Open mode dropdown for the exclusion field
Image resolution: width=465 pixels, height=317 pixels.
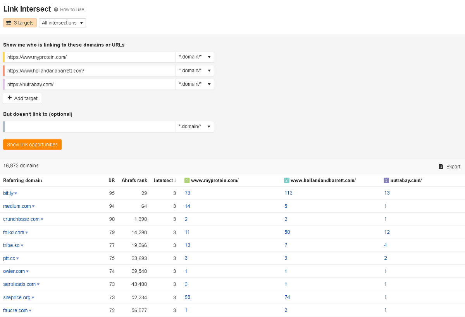tap(195, 126)
